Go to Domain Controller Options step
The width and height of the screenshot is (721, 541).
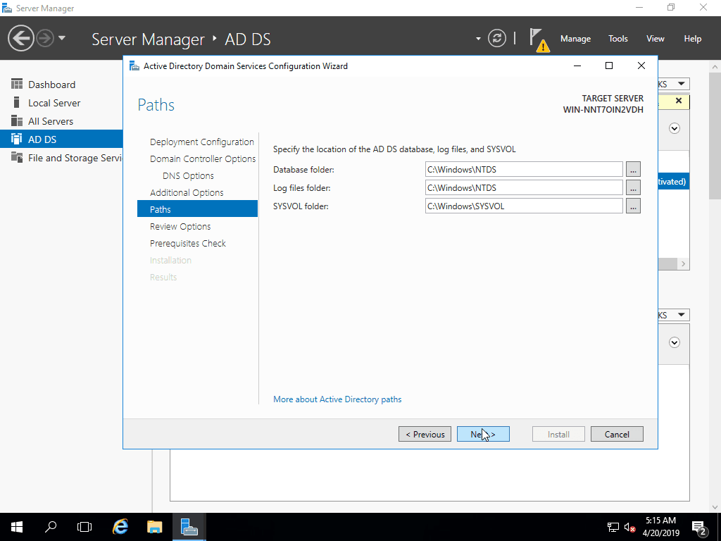point(203,158)
